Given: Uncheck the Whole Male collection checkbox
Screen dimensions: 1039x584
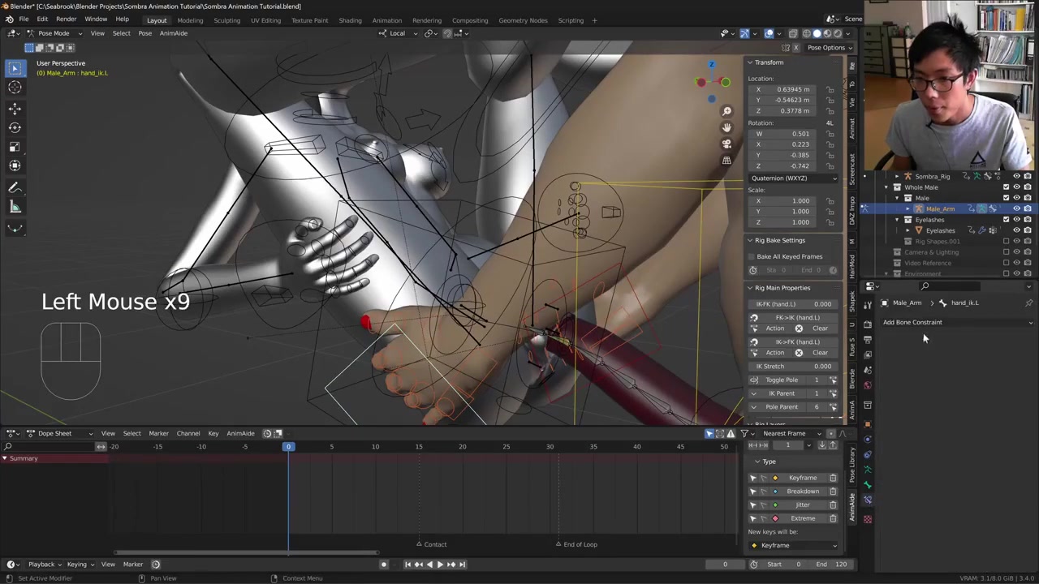Looking at the screenshot, I should [1006, 187].
